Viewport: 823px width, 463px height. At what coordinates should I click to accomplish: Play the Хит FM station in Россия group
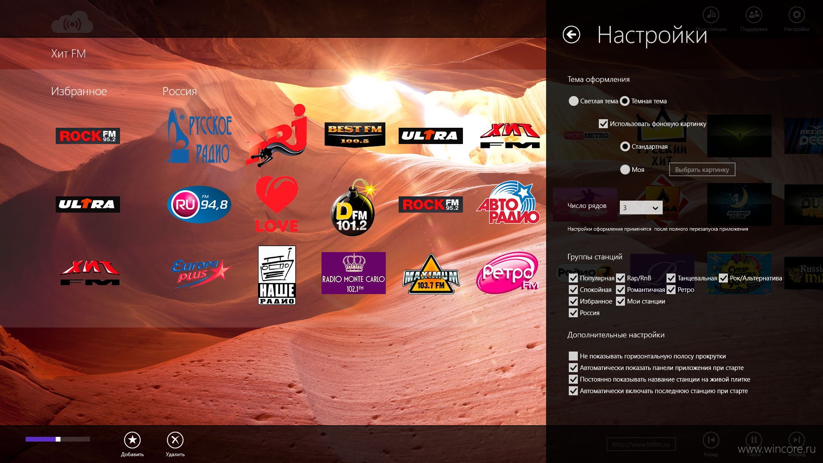tap(510, 136)
